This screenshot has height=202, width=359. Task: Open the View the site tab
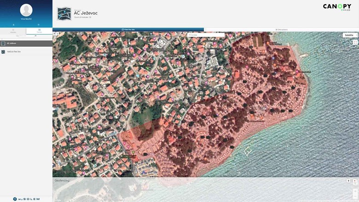(x=128, y=29)
